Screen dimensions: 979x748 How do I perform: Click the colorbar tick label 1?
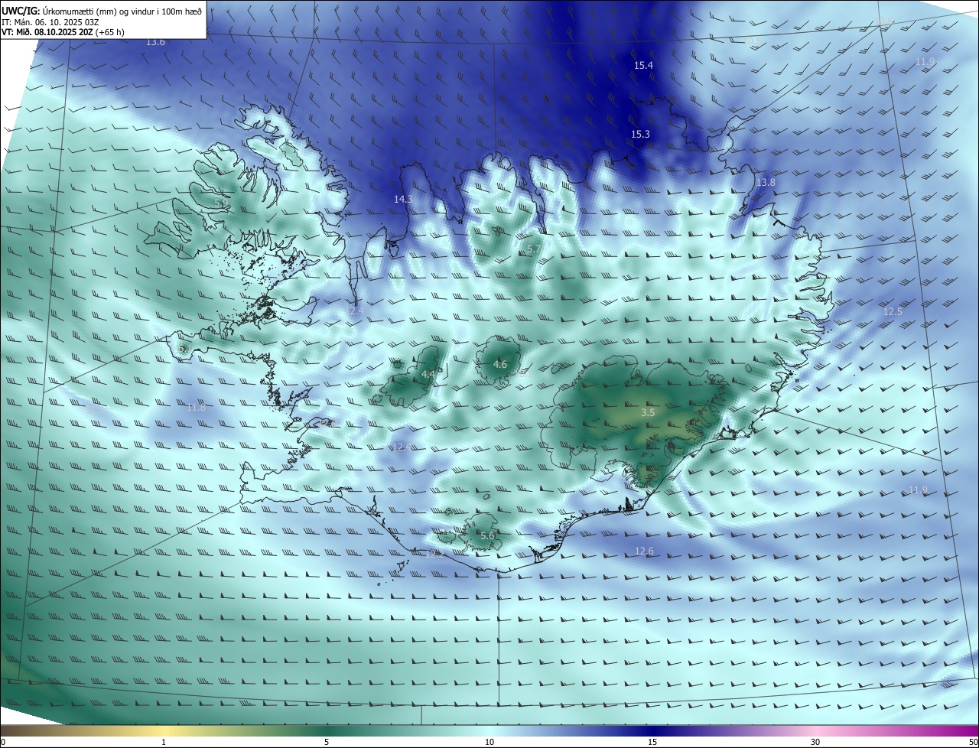click(x=164, y=742)
